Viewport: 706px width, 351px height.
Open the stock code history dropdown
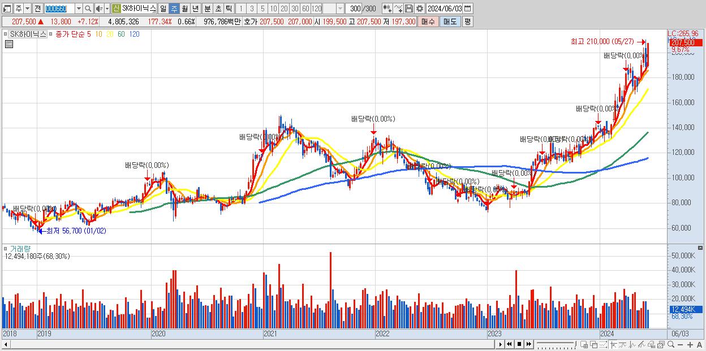(79, 8)
